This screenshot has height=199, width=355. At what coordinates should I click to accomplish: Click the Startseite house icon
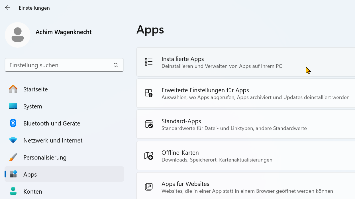(x=13, y=89)
